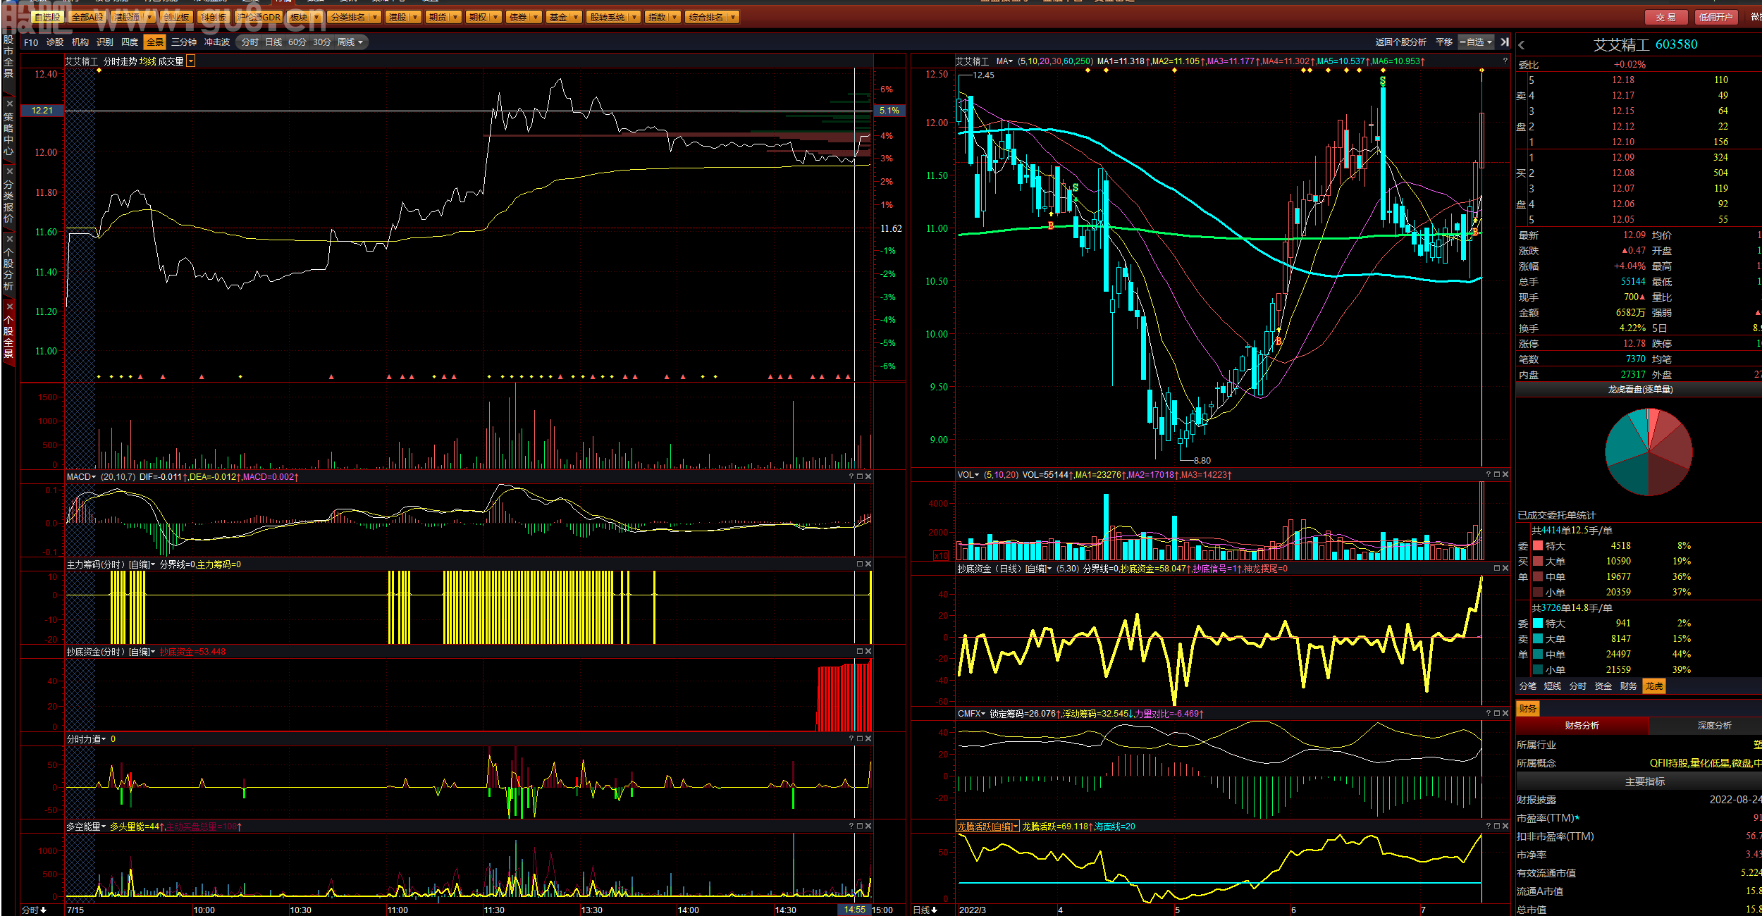Open help for the MACD indicator panel
Image resolution: width=1762 pixels, height=916 pixels.
point(851,477)
